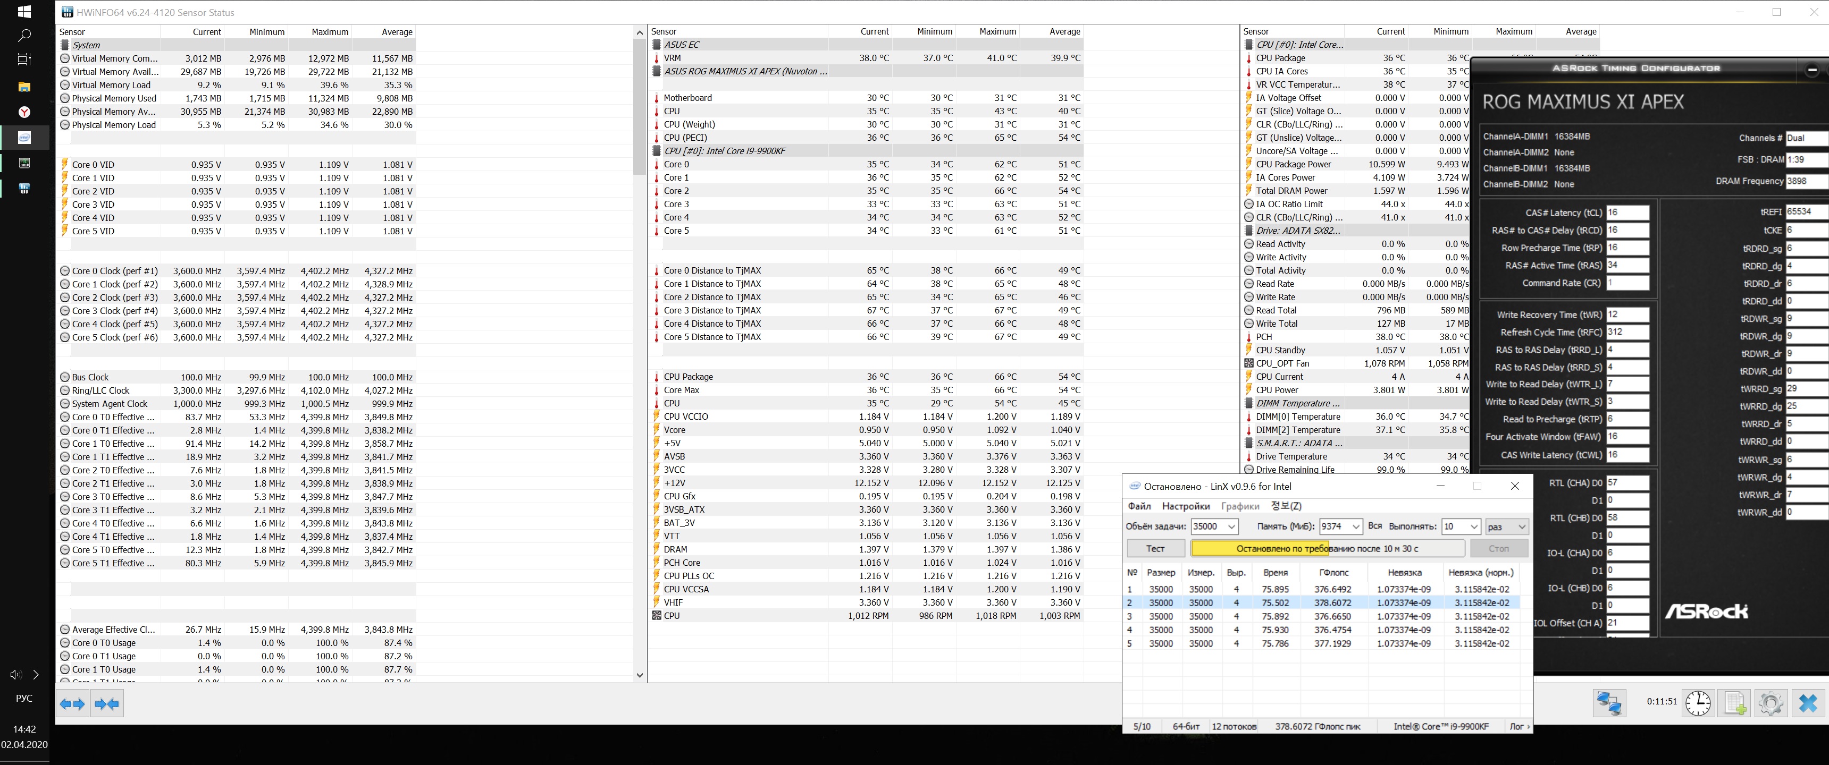The height and width of the screenshot is (765, 1829).
Task: Click the HWiNFO remote network monitoring icon
Action: click(x=1608, y=702)
